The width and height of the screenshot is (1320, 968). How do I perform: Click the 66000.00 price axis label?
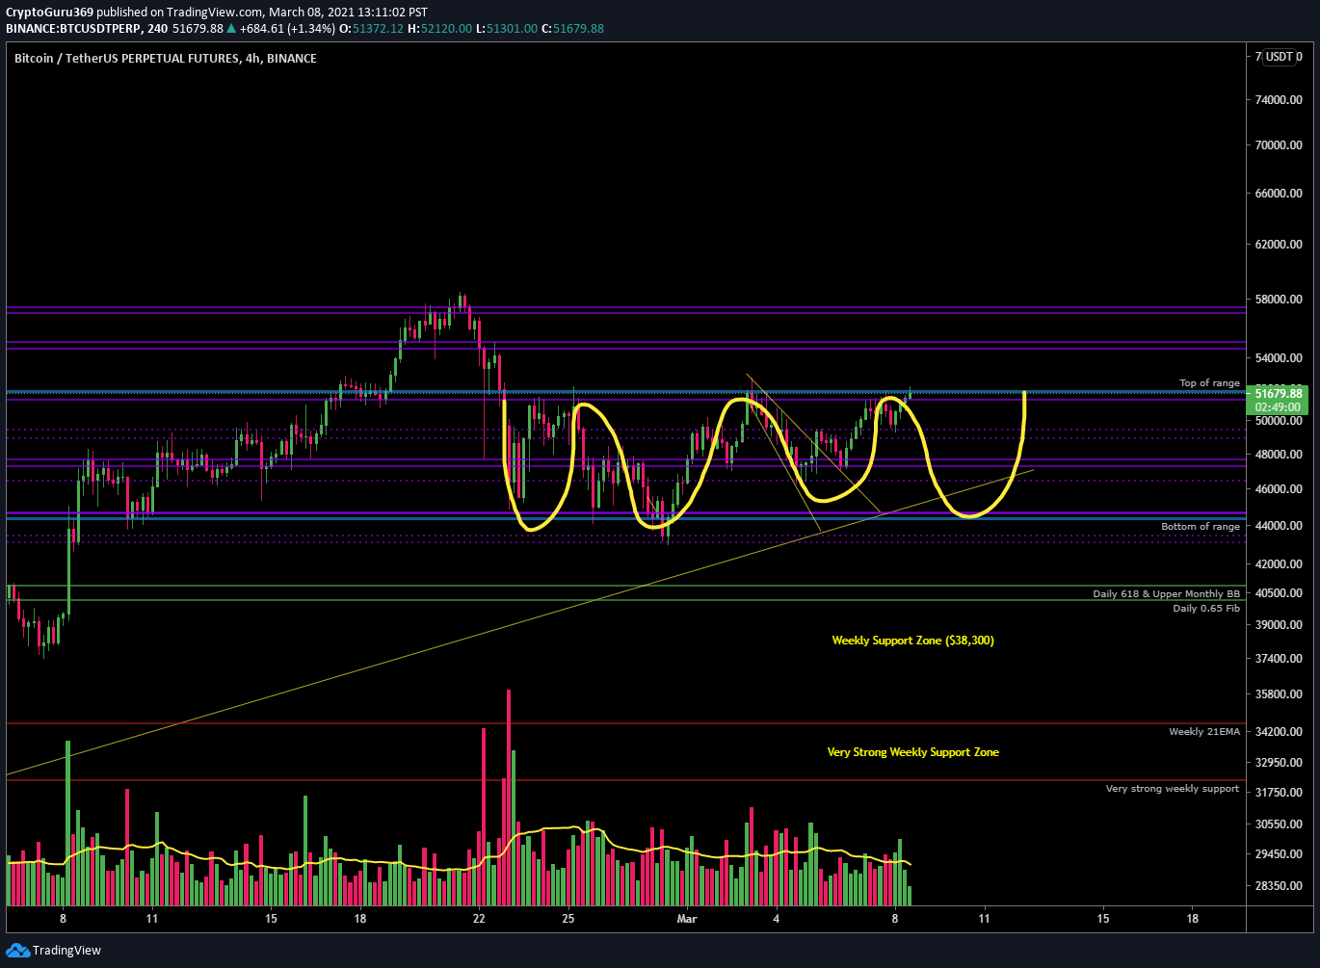click(1279, 194)
